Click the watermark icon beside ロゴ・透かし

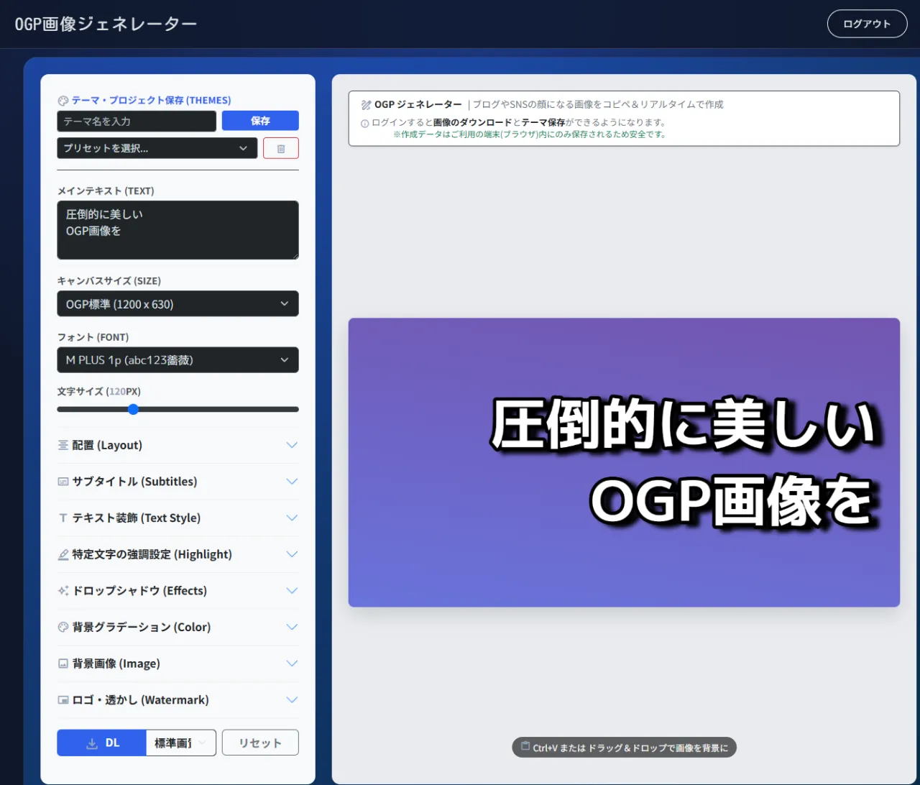click(63, 700)
